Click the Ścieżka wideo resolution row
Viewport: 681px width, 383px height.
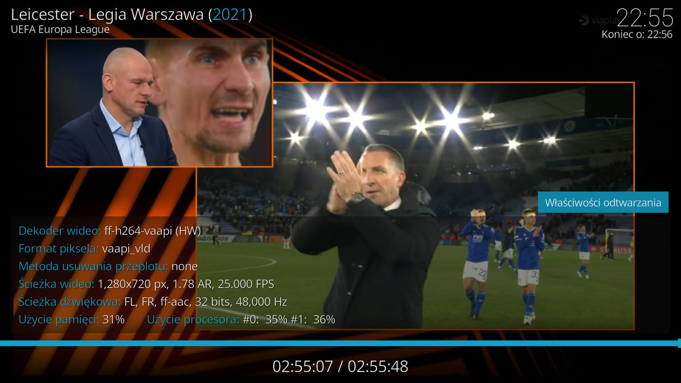[x=146, y=284]
